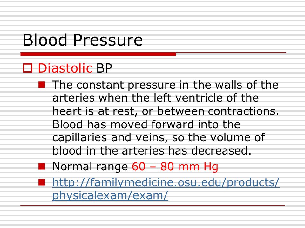Click the 'Blood has moved forward' line
This screenshot has height=228, width=305.
point(146,124)
